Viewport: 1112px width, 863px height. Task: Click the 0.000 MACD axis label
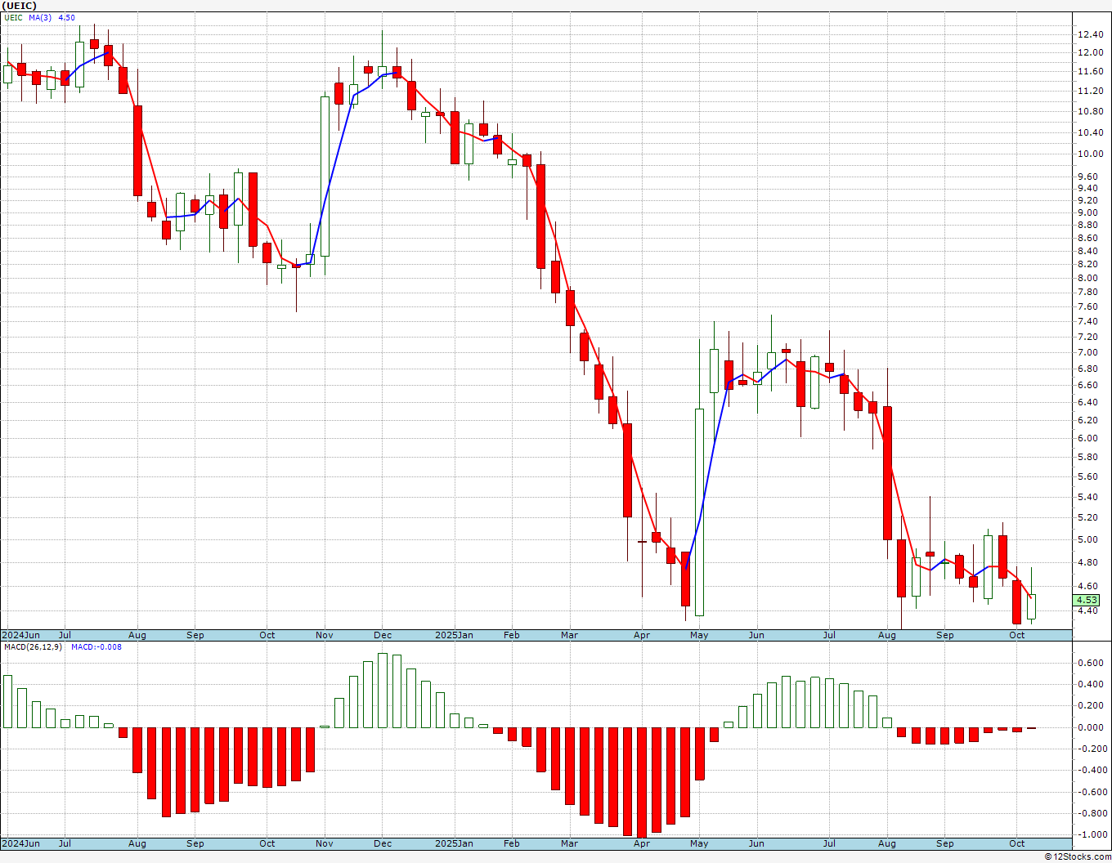click(1090, 727)
